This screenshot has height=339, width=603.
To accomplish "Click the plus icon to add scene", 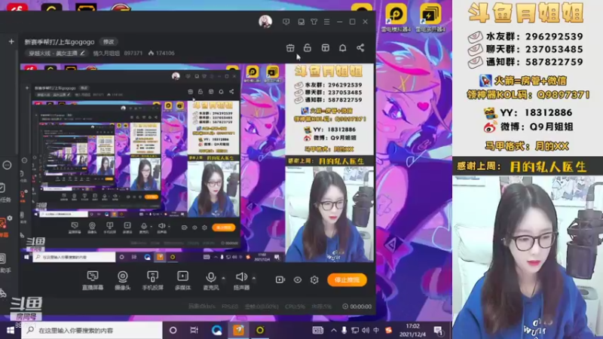I will 11,41.
